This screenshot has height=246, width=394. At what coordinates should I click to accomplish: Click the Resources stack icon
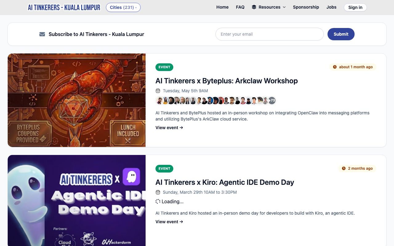(x=254, y=7)
